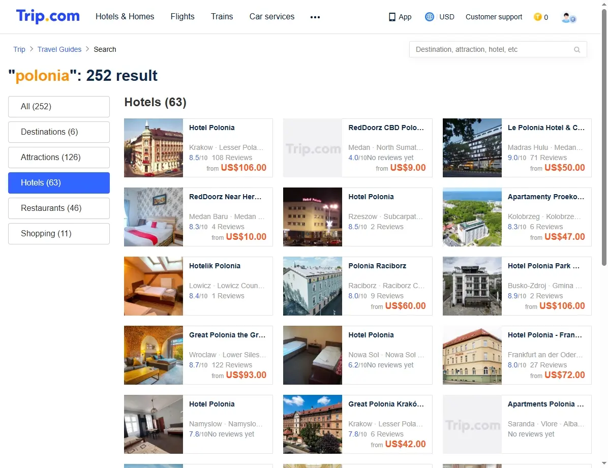Open Apartments Polonia ... title
This screenshot has height=468, width=608.
(x=545, y=404)
